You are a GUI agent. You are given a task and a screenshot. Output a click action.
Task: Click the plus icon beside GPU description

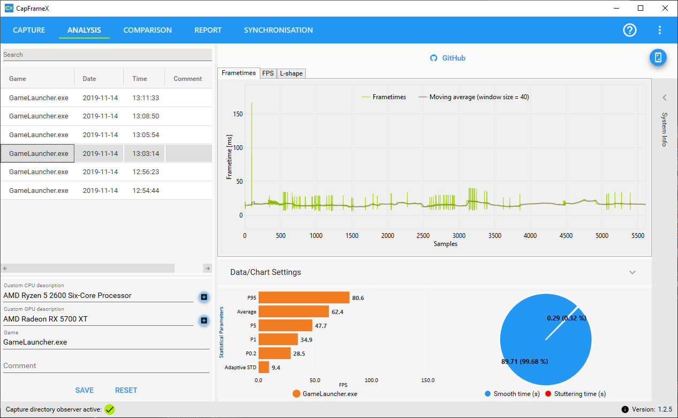[204, 320]
